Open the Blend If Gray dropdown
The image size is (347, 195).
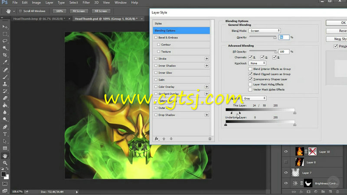pos(254,98)
